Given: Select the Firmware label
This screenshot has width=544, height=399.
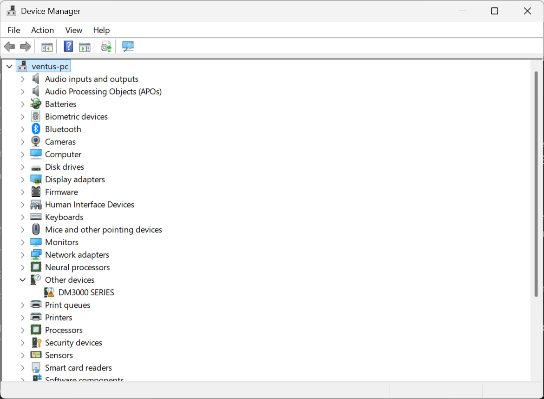Looking at the screenshot, I should 61,192.
